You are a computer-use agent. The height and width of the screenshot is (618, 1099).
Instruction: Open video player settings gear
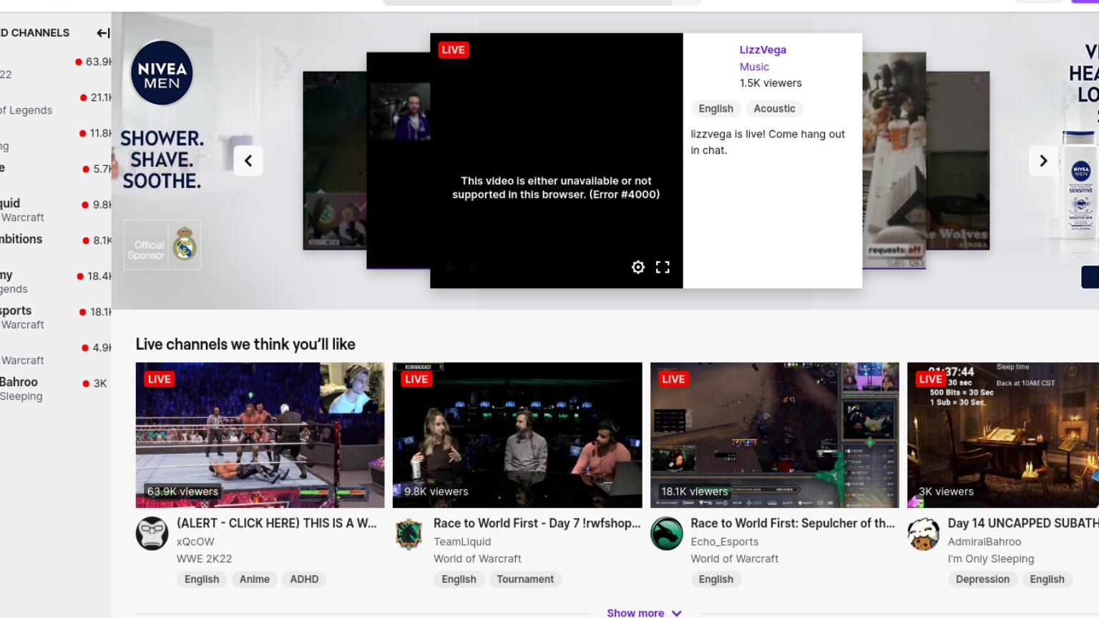638,267
